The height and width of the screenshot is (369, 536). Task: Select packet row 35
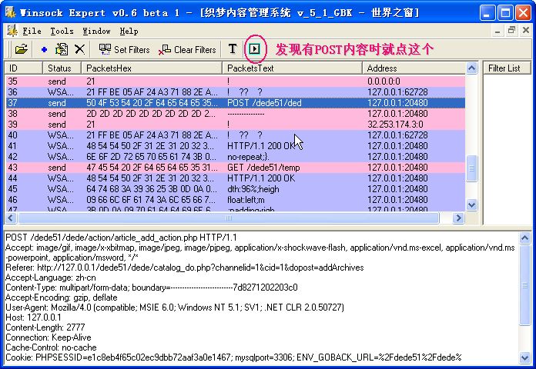pyautogui.click(x=236, y=81)
